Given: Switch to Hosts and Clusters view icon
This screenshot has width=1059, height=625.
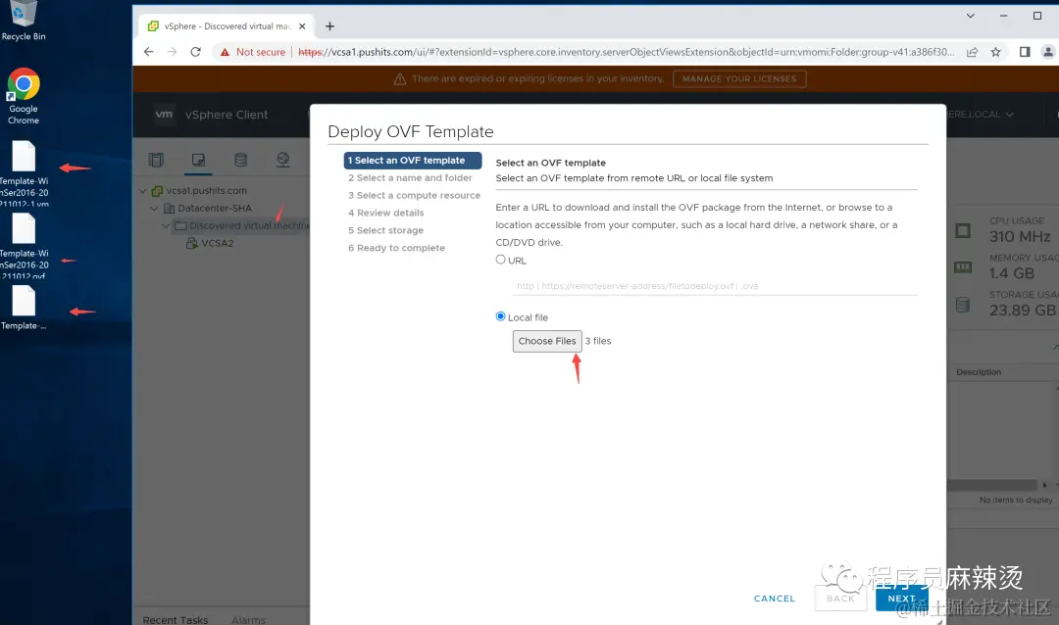Looking at the screenshot, I should (156, 160).
